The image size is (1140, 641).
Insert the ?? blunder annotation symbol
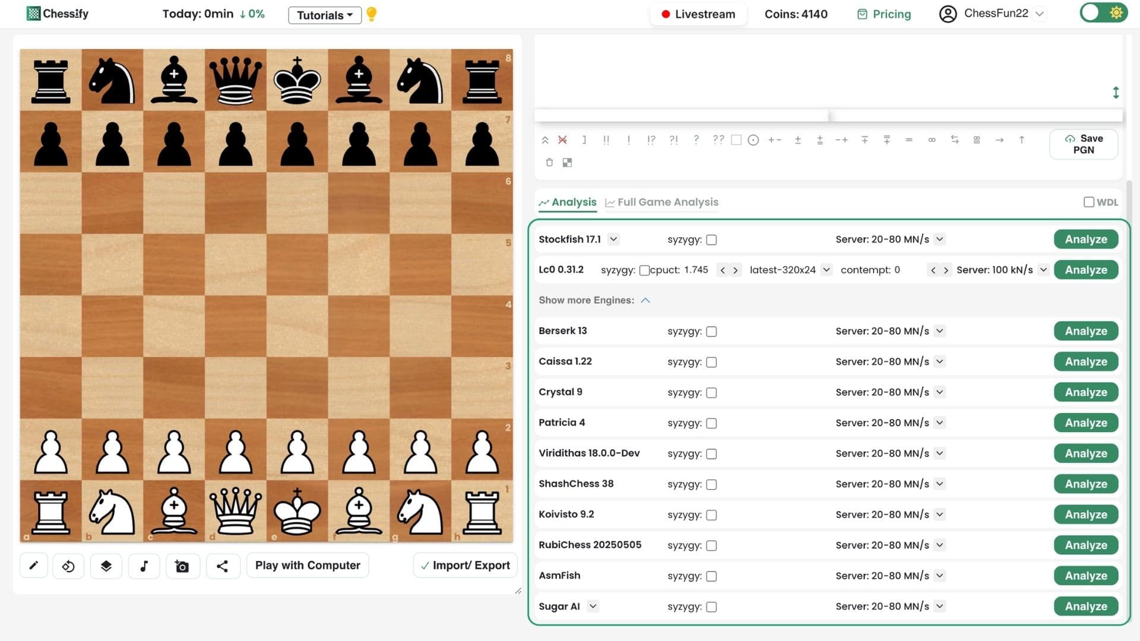(718, 140)
